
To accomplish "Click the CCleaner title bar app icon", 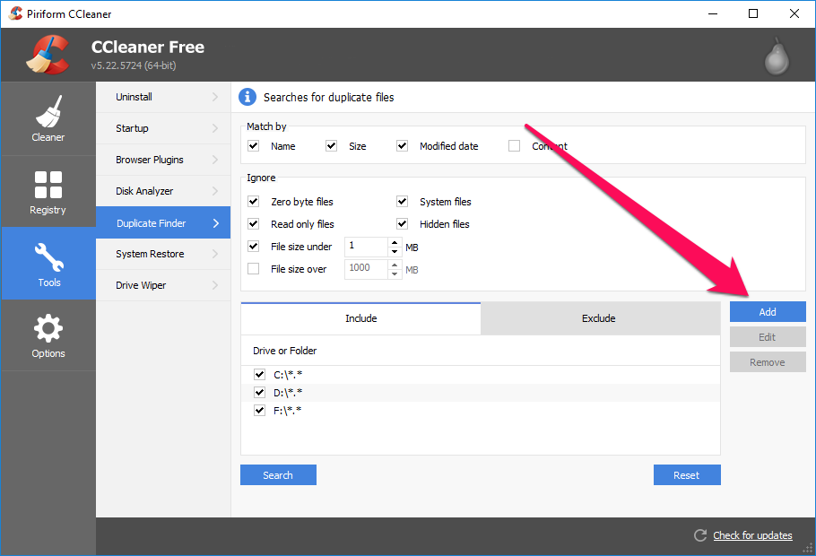I will click(16, 13).
